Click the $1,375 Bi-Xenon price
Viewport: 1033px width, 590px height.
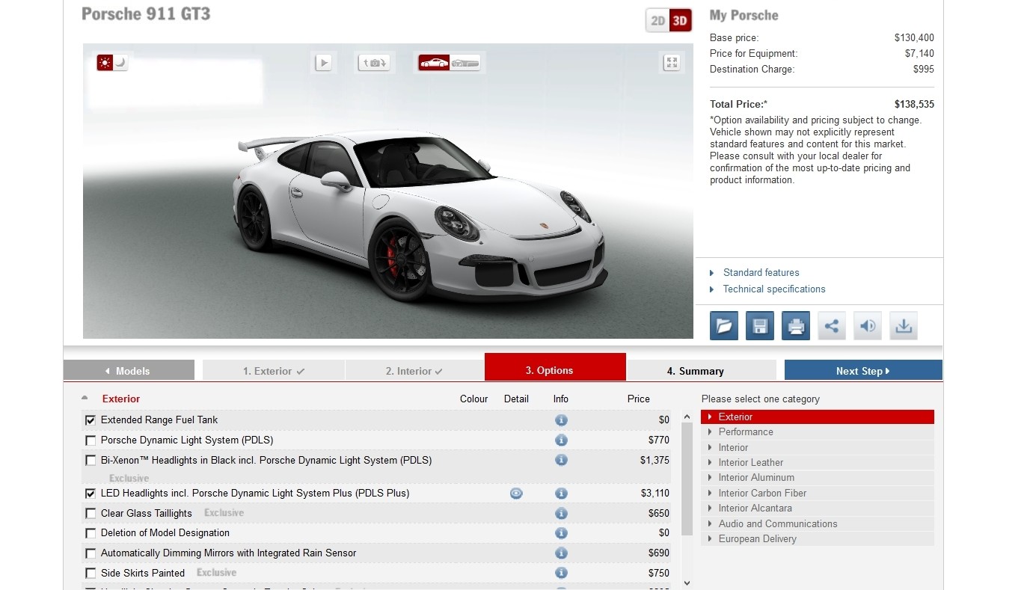coord(655,461)
